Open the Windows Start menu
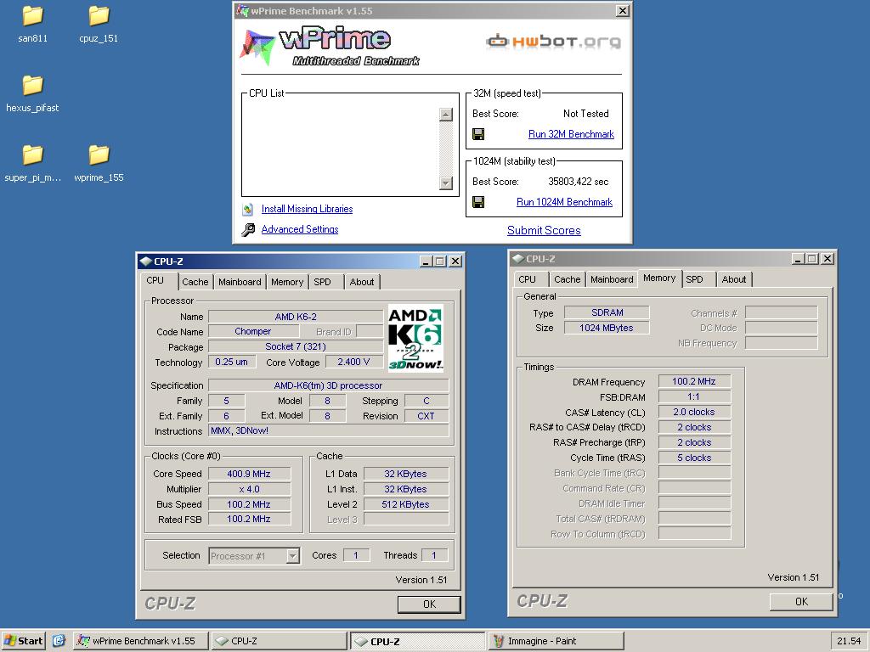The image size is (870, 652). (23, 641)
